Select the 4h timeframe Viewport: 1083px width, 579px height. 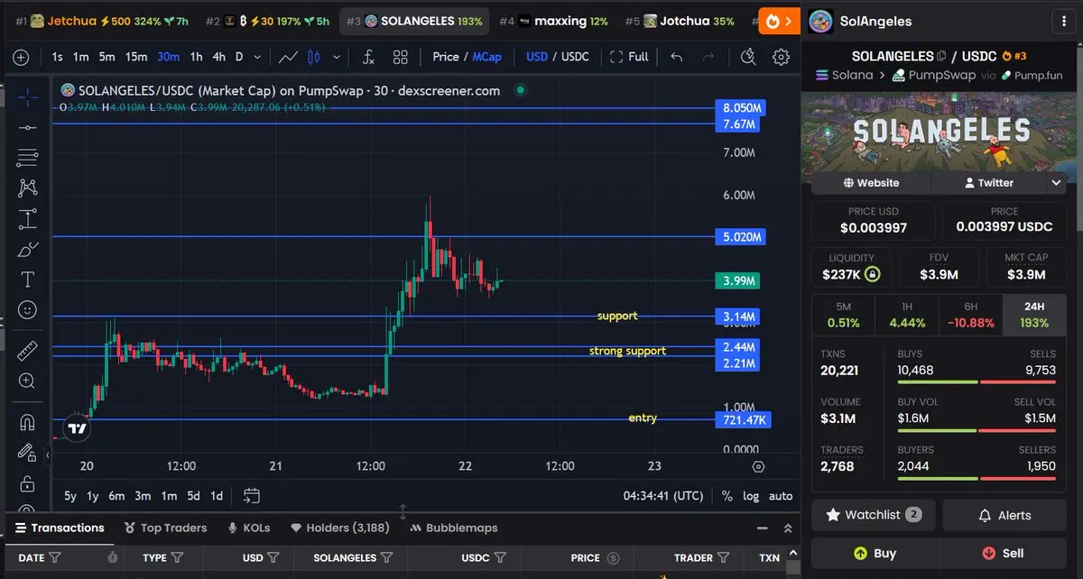[x=218, y=57]
